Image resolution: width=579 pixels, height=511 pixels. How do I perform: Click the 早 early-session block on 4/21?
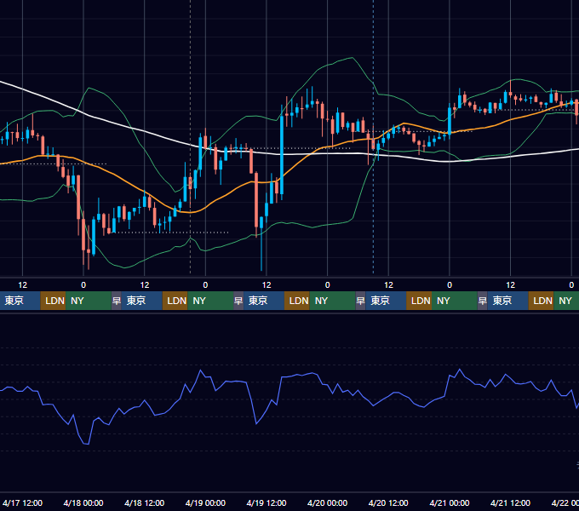pos(483,301)
